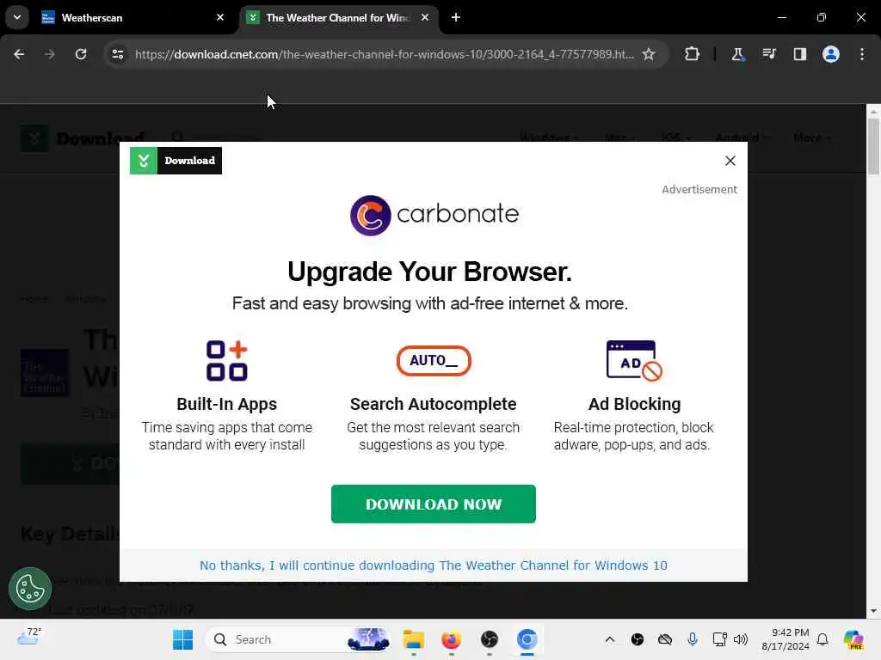Screen dimensions: 881x660
Task: Go forward to the next page
Action: pyautogui.click(x=50, y=54)
